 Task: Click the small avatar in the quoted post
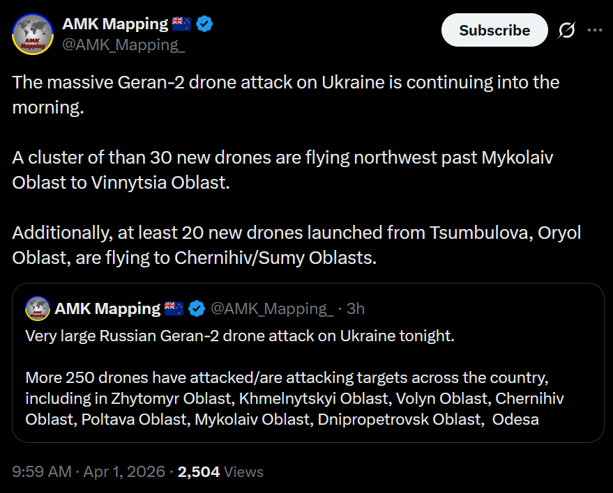tap(38, 308)
